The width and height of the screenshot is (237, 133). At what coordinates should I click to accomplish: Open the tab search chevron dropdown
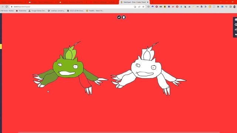coord(221,2)
